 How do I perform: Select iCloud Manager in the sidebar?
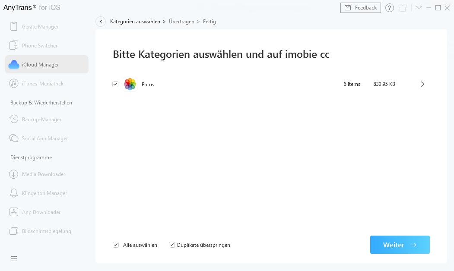click(41, 64)
